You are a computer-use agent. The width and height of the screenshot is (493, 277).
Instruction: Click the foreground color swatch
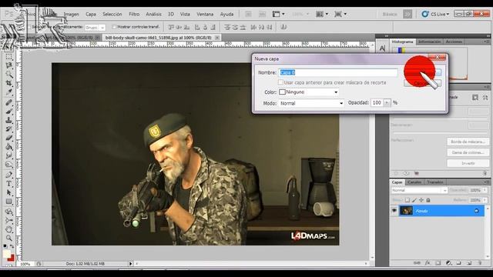click(6, 254)
